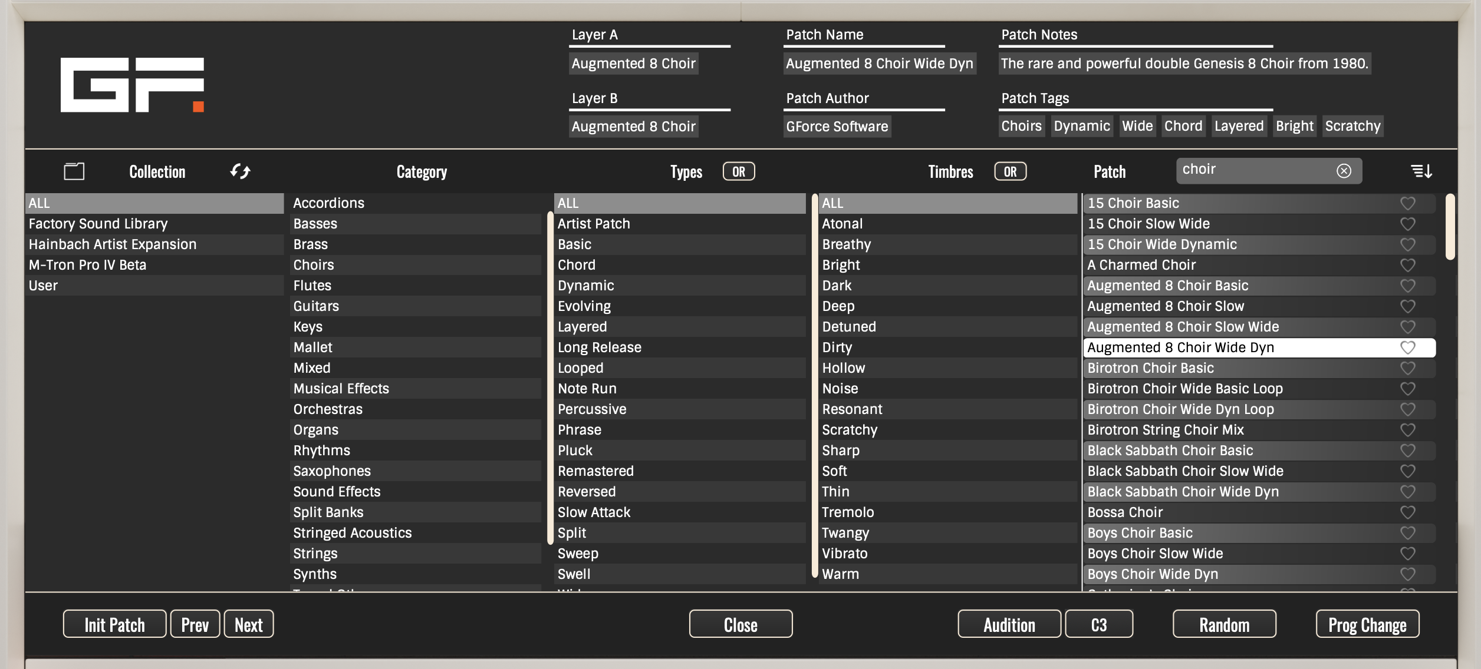This screenshot has width=1481, height=669.
Task: Favorite Augmented 8 Choir Wide Dyn patch
Action: tap(1407, 347)
